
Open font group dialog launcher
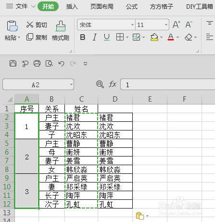click(198, 51)
